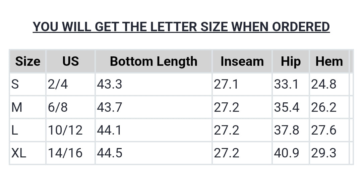Click the 14/16 US size cell
Viewport: 362px width, 196px height.
pos(65,153)
